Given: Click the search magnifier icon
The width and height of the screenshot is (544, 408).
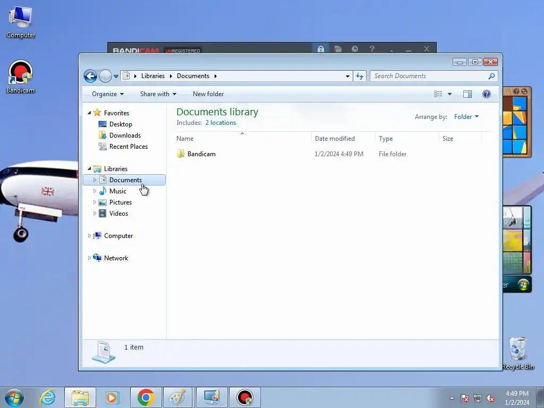Looking at the screenshot, I should click(x=491, y=76).
